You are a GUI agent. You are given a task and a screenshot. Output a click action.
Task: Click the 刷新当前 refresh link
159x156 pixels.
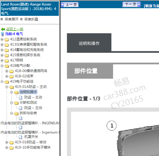[x=151, y=6]
